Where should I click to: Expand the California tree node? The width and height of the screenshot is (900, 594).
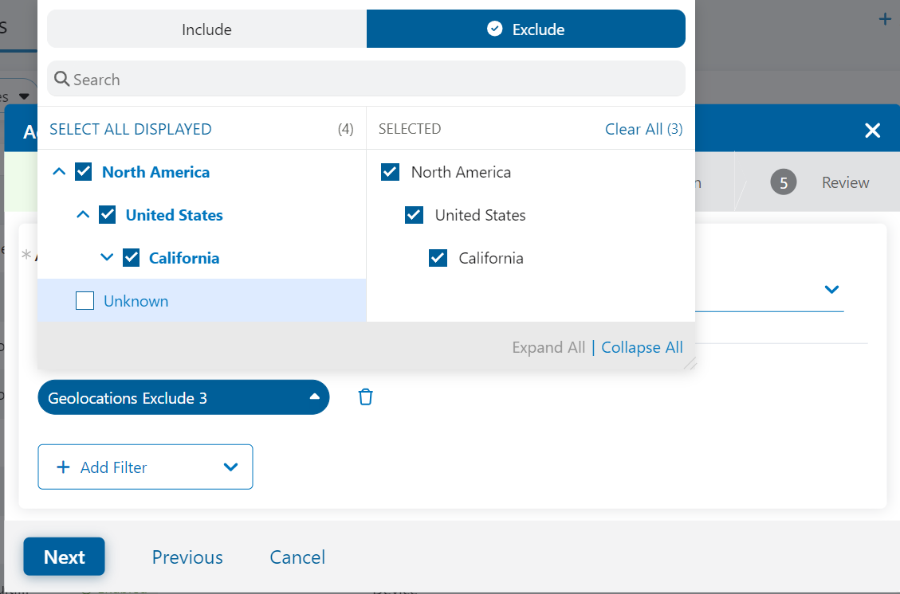point(107,258)
